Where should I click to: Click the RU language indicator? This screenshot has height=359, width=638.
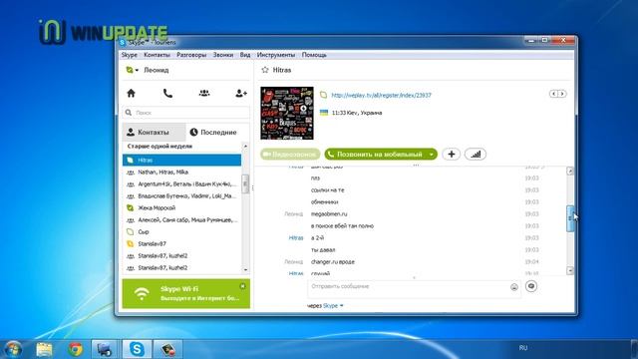tap(523, 348)
